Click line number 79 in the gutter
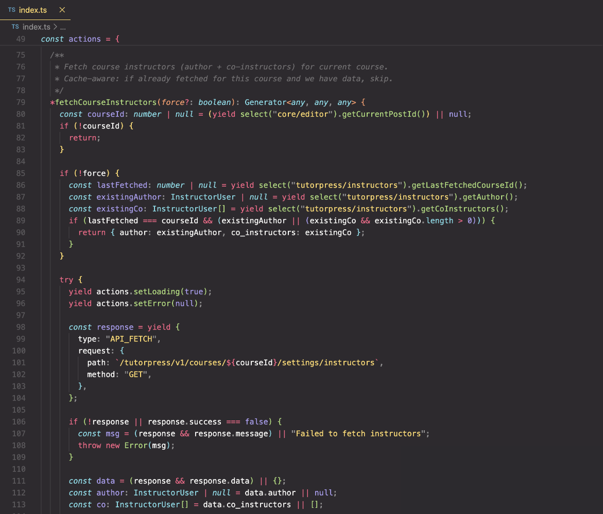 [21, 102]
